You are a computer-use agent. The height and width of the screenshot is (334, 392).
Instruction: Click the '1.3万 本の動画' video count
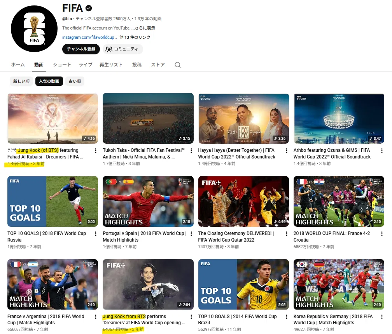click(x=148, y=19)
